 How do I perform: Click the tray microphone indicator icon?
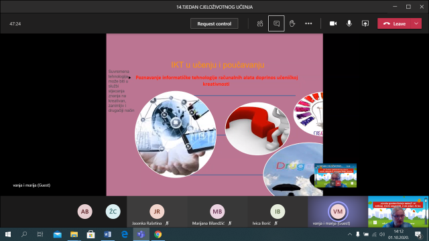357,234
